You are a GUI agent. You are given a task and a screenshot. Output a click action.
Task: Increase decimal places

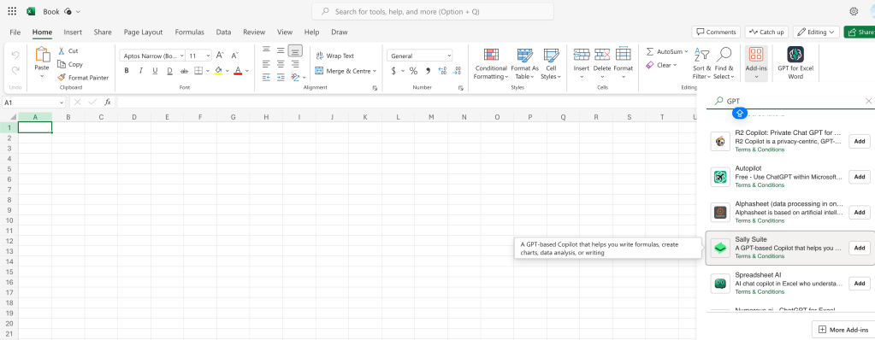[x=442, y=71]
